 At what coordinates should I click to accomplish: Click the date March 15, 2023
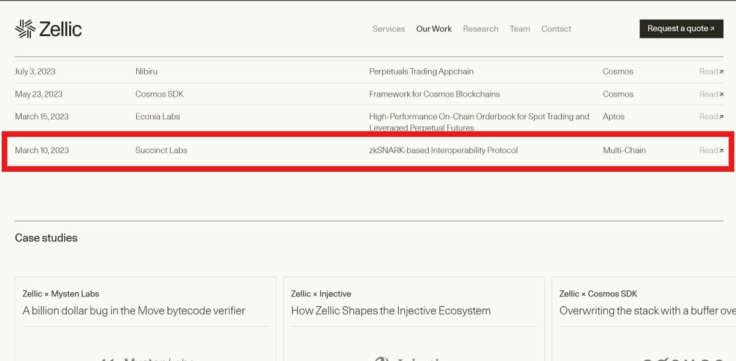pos(42,116)
